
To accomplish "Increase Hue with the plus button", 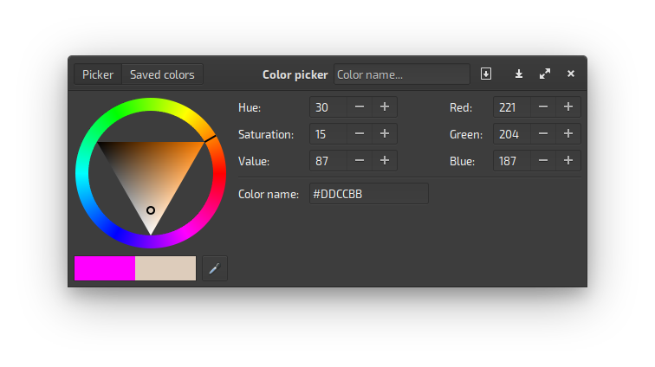I will point(385,107).
